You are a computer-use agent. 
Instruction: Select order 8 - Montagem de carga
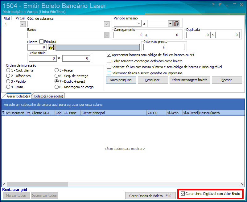[x=56, y=87]
